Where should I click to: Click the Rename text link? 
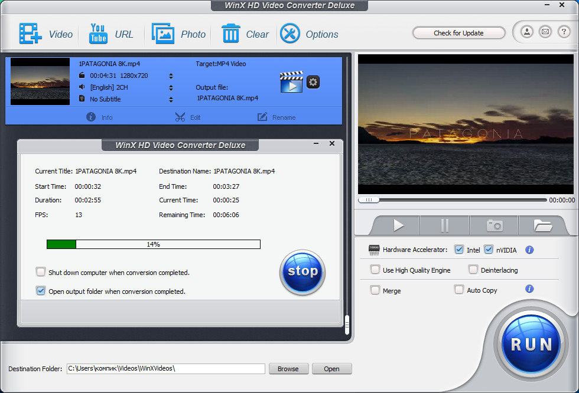(x=284, y=117)
